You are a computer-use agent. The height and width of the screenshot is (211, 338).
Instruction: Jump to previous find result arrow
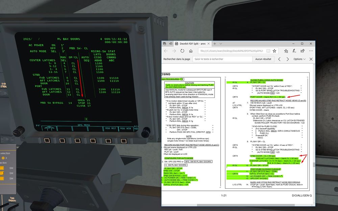click(280, 59)
